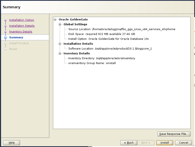Image resolution: width=195 pixels, height=147 pixels.
Task: Collapse the Global Settings tree node
Action: click(x=60, y=24)
